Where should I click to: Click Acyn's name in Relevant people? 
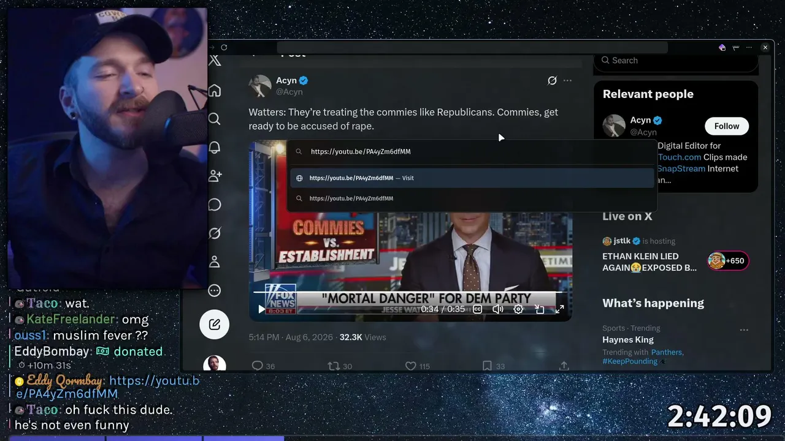(x=641, y=120)
